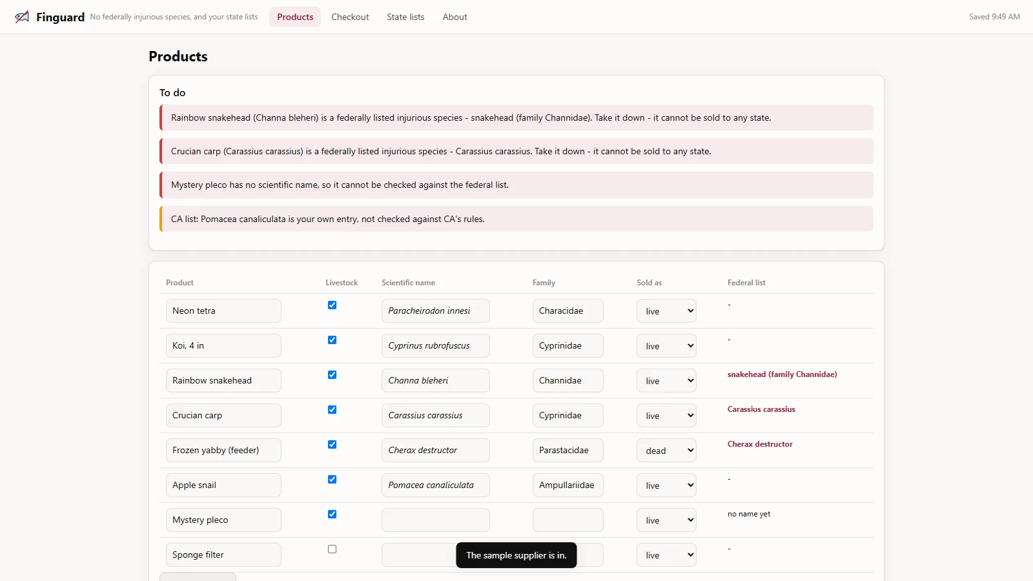Click the Federal list column header
Screen dimensions: 1033x581
746,283
